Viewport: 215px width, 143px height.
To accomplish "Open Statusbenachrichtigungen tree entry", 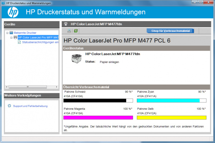I will tap(40, 42).
